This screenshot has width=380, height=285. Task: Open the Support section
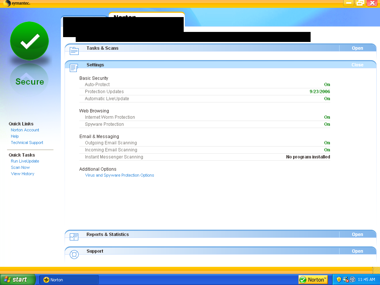pos(357,251)
